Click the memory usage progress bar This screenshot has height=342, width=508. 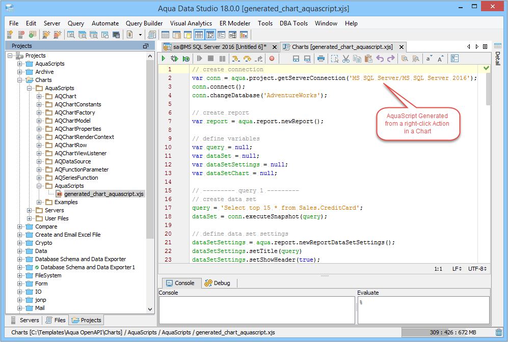coord(447,332)
